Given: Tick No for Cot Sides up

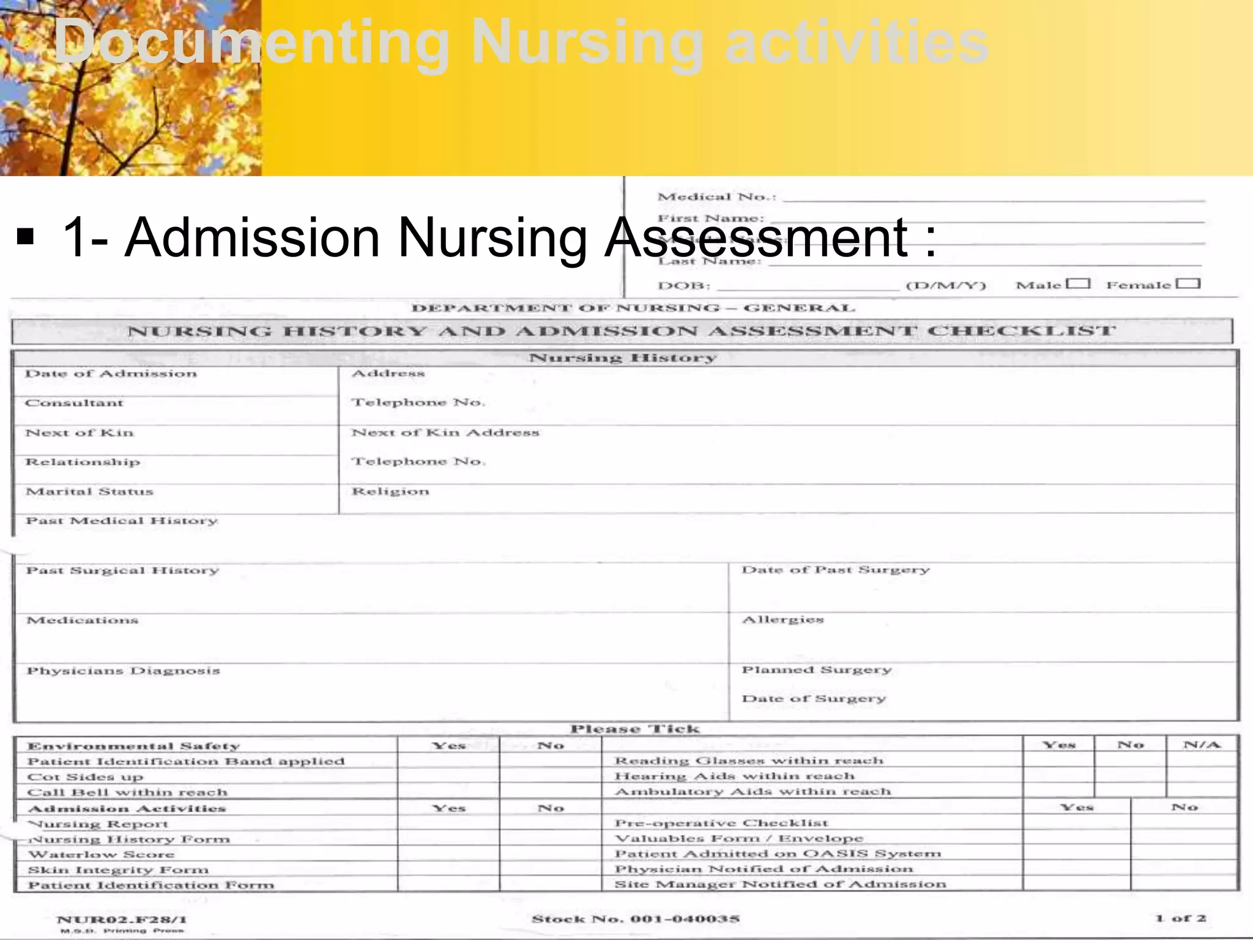Looking at the screenshot, I should click(x=551, y=777).
